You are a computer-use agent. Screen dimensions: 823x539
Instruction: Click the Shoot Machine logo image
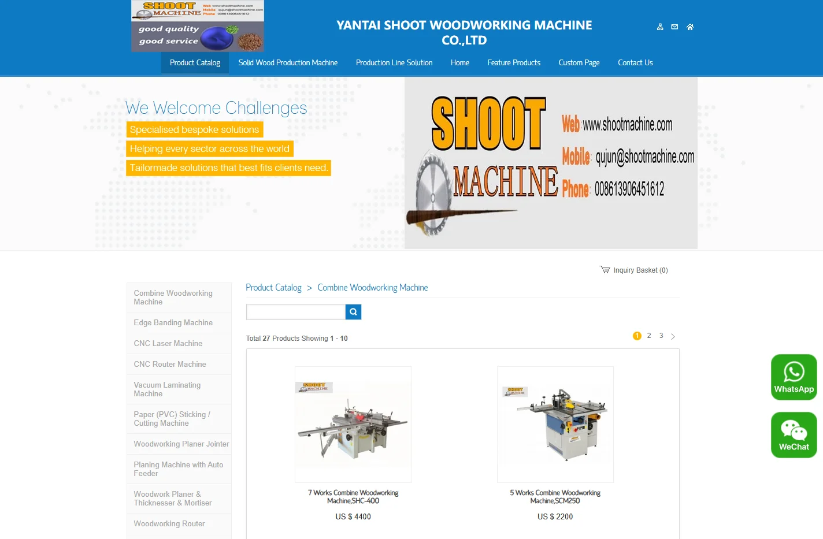pos(198,26)
